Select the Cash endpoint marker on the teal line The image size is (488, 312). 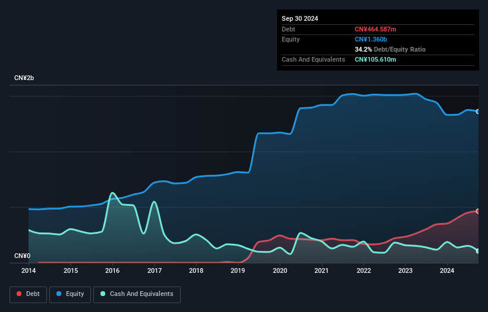[478, 251]
